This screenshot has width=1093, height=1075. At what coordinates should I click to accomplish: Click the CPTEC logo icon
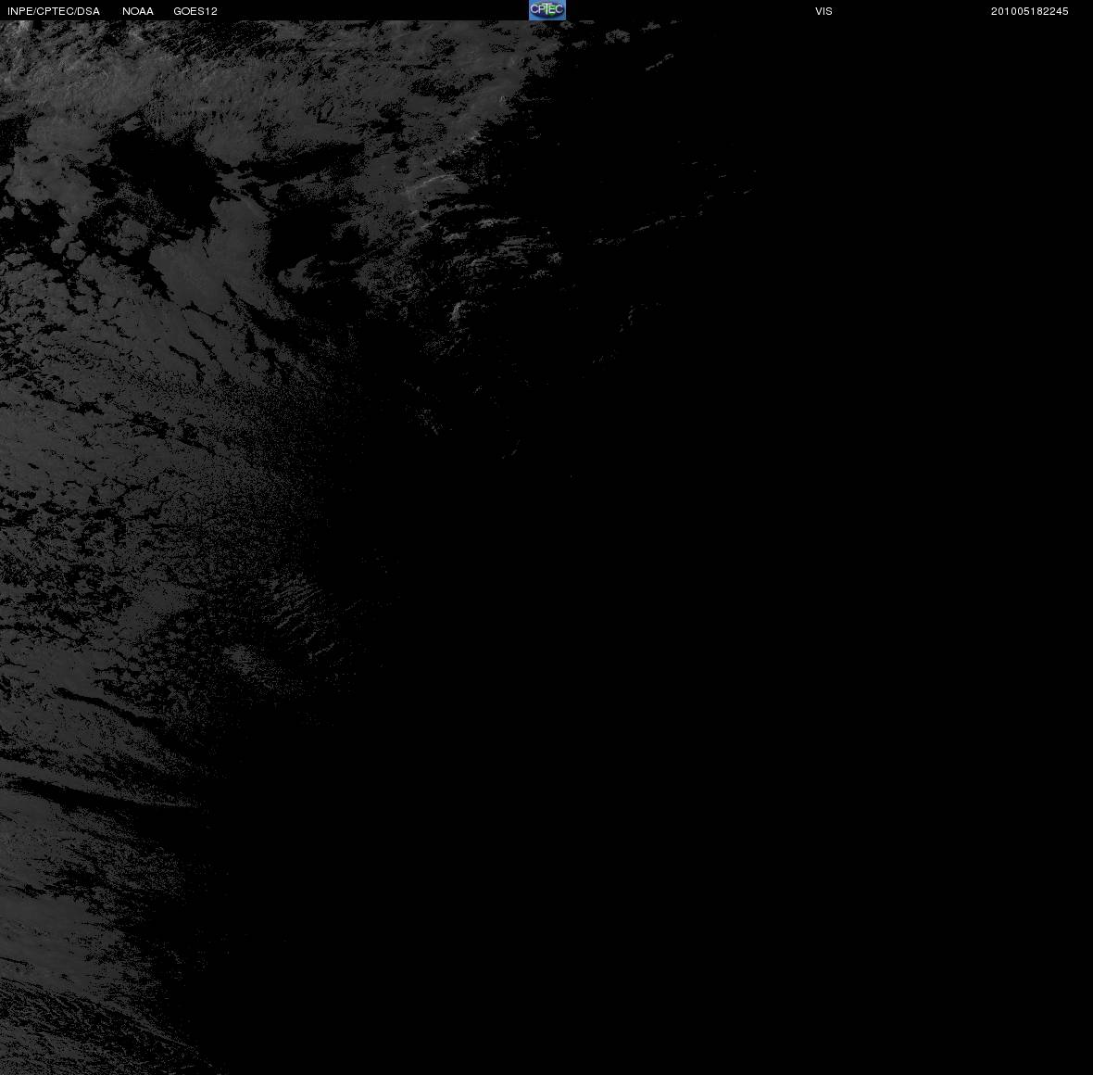point(547,10)
